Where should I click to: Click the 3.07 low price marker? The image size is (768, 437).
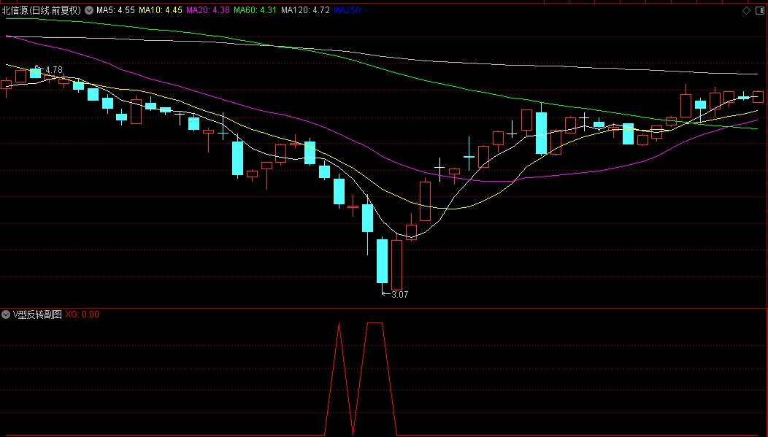(399, 295)
